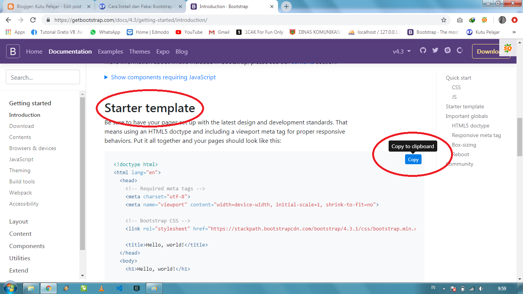Open Bootstrap's GitHub page via navbar icon
The image size is (523, 294).
point(423,49)
